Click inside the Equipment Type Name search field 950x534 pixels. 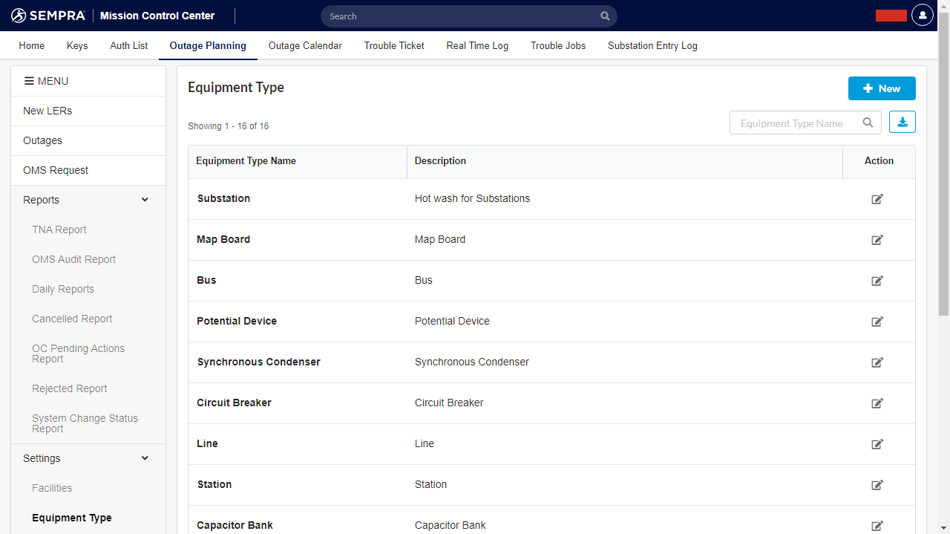pos(794,123)
